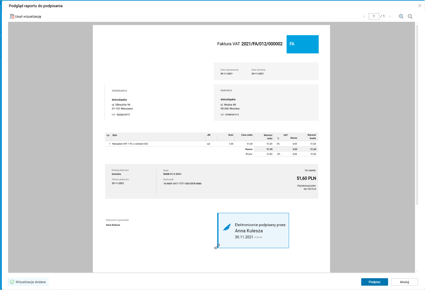
Task: Click the szt unit cell
Action: pos(209,144)
